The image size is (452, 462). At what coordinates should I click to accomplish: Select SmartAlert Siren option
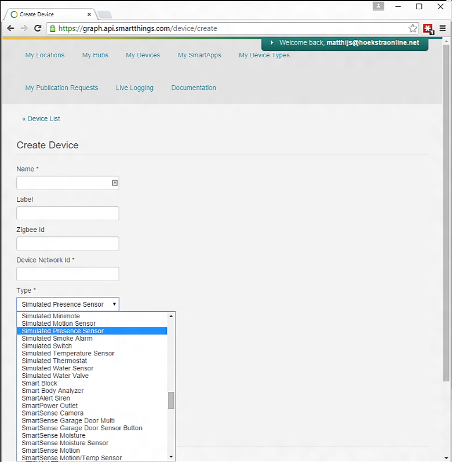pos(92,398)
